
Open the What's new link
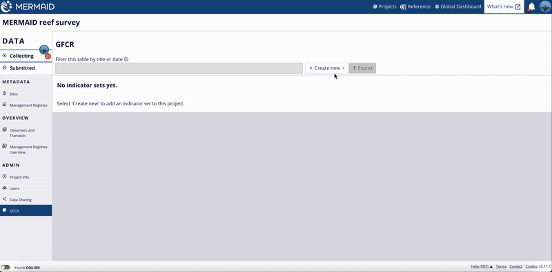(504, 7)
